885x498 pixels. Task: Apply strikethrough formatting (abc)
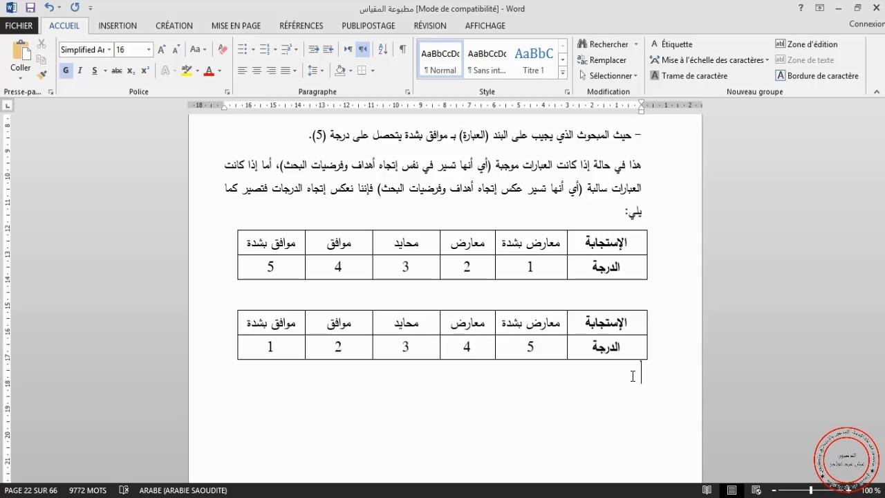116,71
